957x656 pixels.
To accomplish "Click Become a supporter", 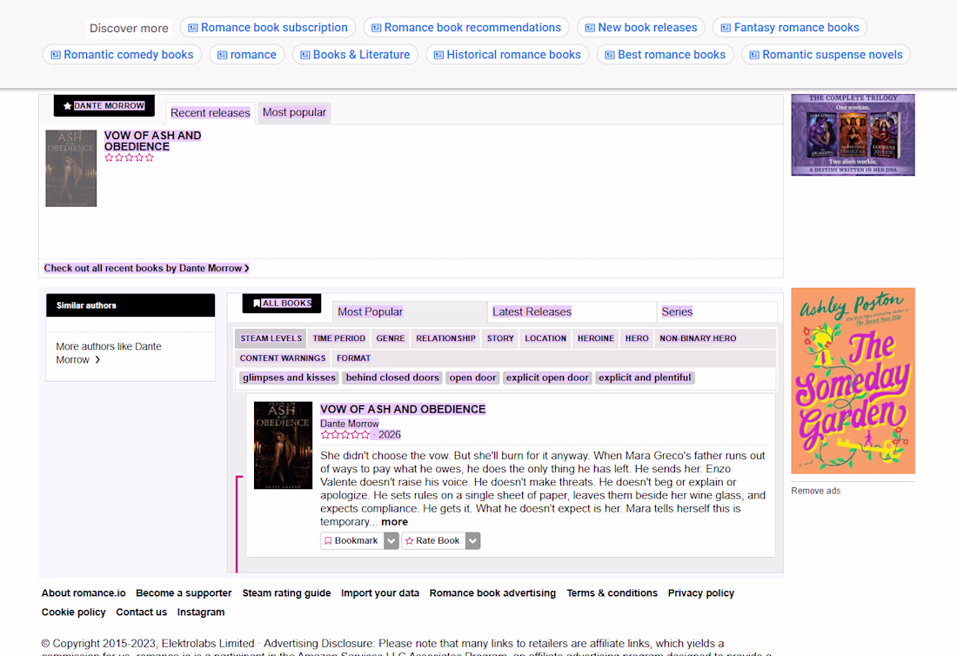I will pos(184,593).
